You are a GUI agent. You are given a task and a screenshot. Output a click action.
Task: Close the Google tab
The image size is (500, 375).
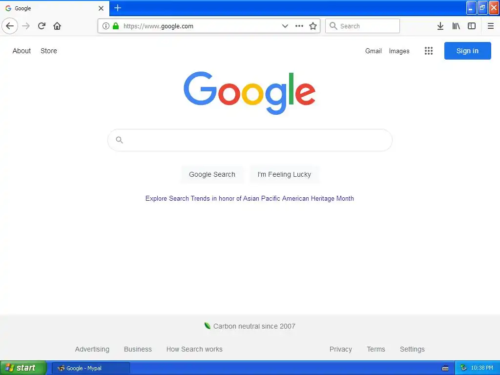tap(101, 8)
